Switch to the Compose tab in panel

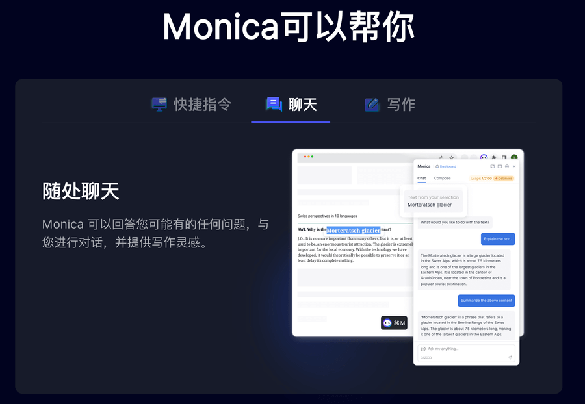[x=442, y=178]
